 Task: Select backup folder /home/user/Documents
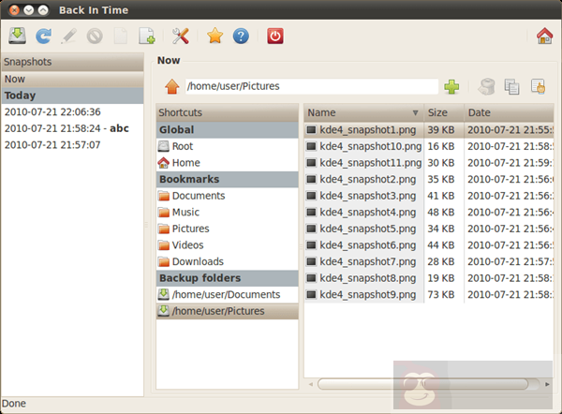pos(228,295)
